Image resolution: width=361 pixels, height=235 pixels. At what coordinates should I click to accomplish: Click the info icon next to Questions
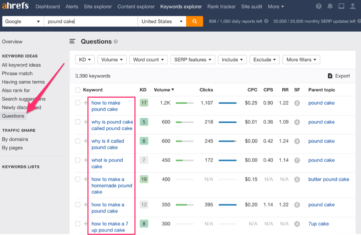click(115, 41)
